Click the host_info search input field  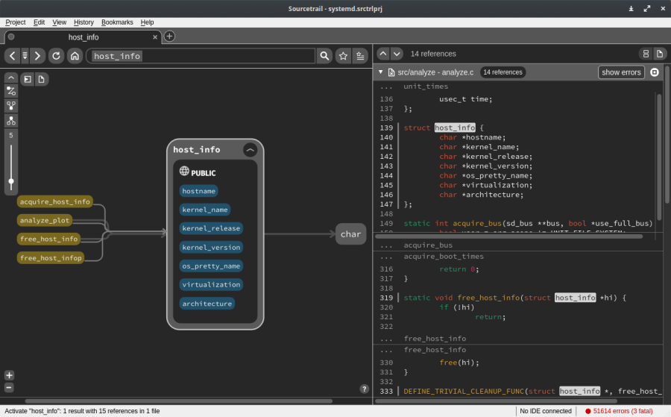(x=201, y=56)
